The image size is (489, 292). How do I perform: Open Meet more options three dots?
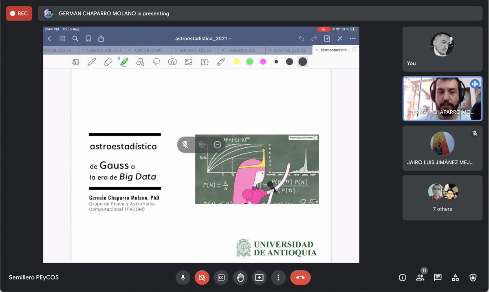point(278,277)
